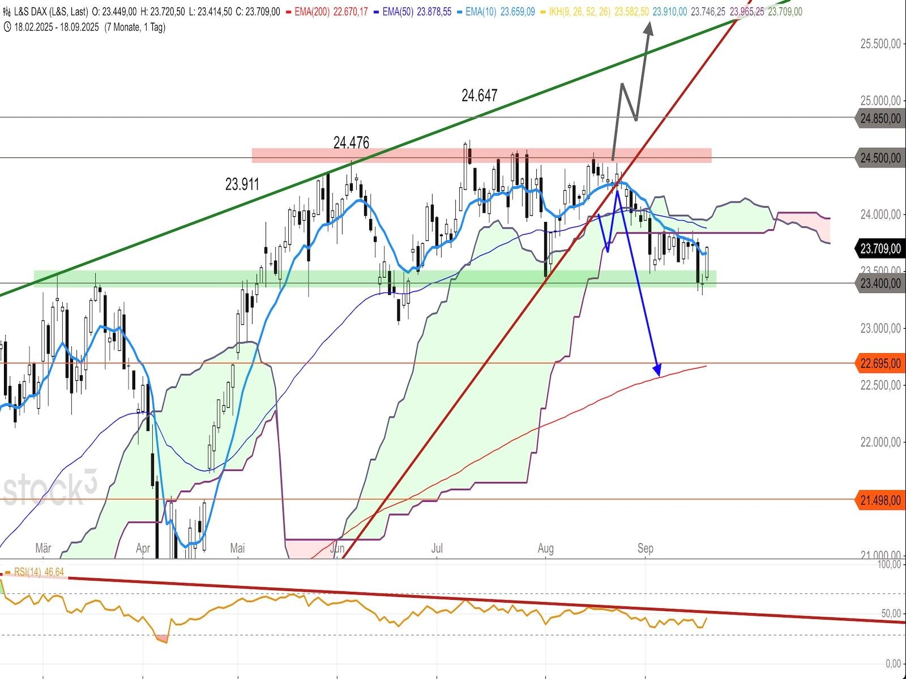Click the 25.000,00 price axis label

point(881,101)
